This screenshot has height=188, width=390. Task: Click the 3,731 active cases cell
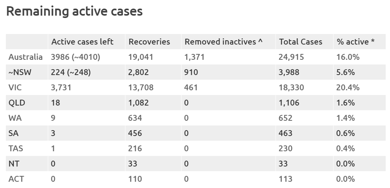click(x=61, y=88)
